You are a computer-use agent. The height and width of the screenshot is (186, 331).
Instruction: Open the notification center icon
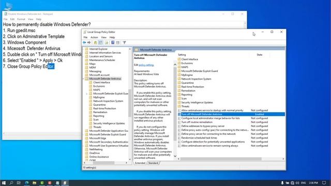click(x=324, y=183)
